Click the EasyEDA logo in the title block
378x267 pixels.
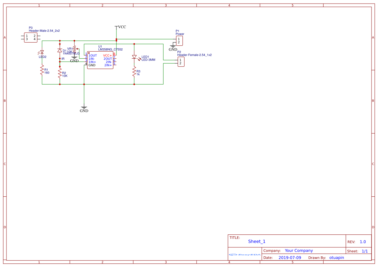(244, 255)
